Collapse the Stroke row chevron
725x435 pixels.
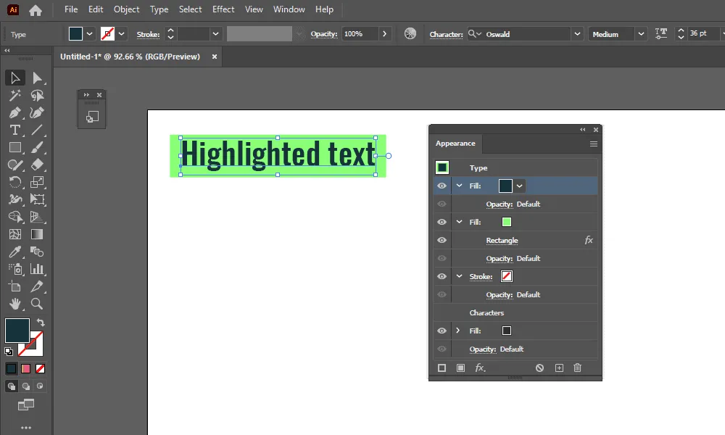(x=459, y=276)
